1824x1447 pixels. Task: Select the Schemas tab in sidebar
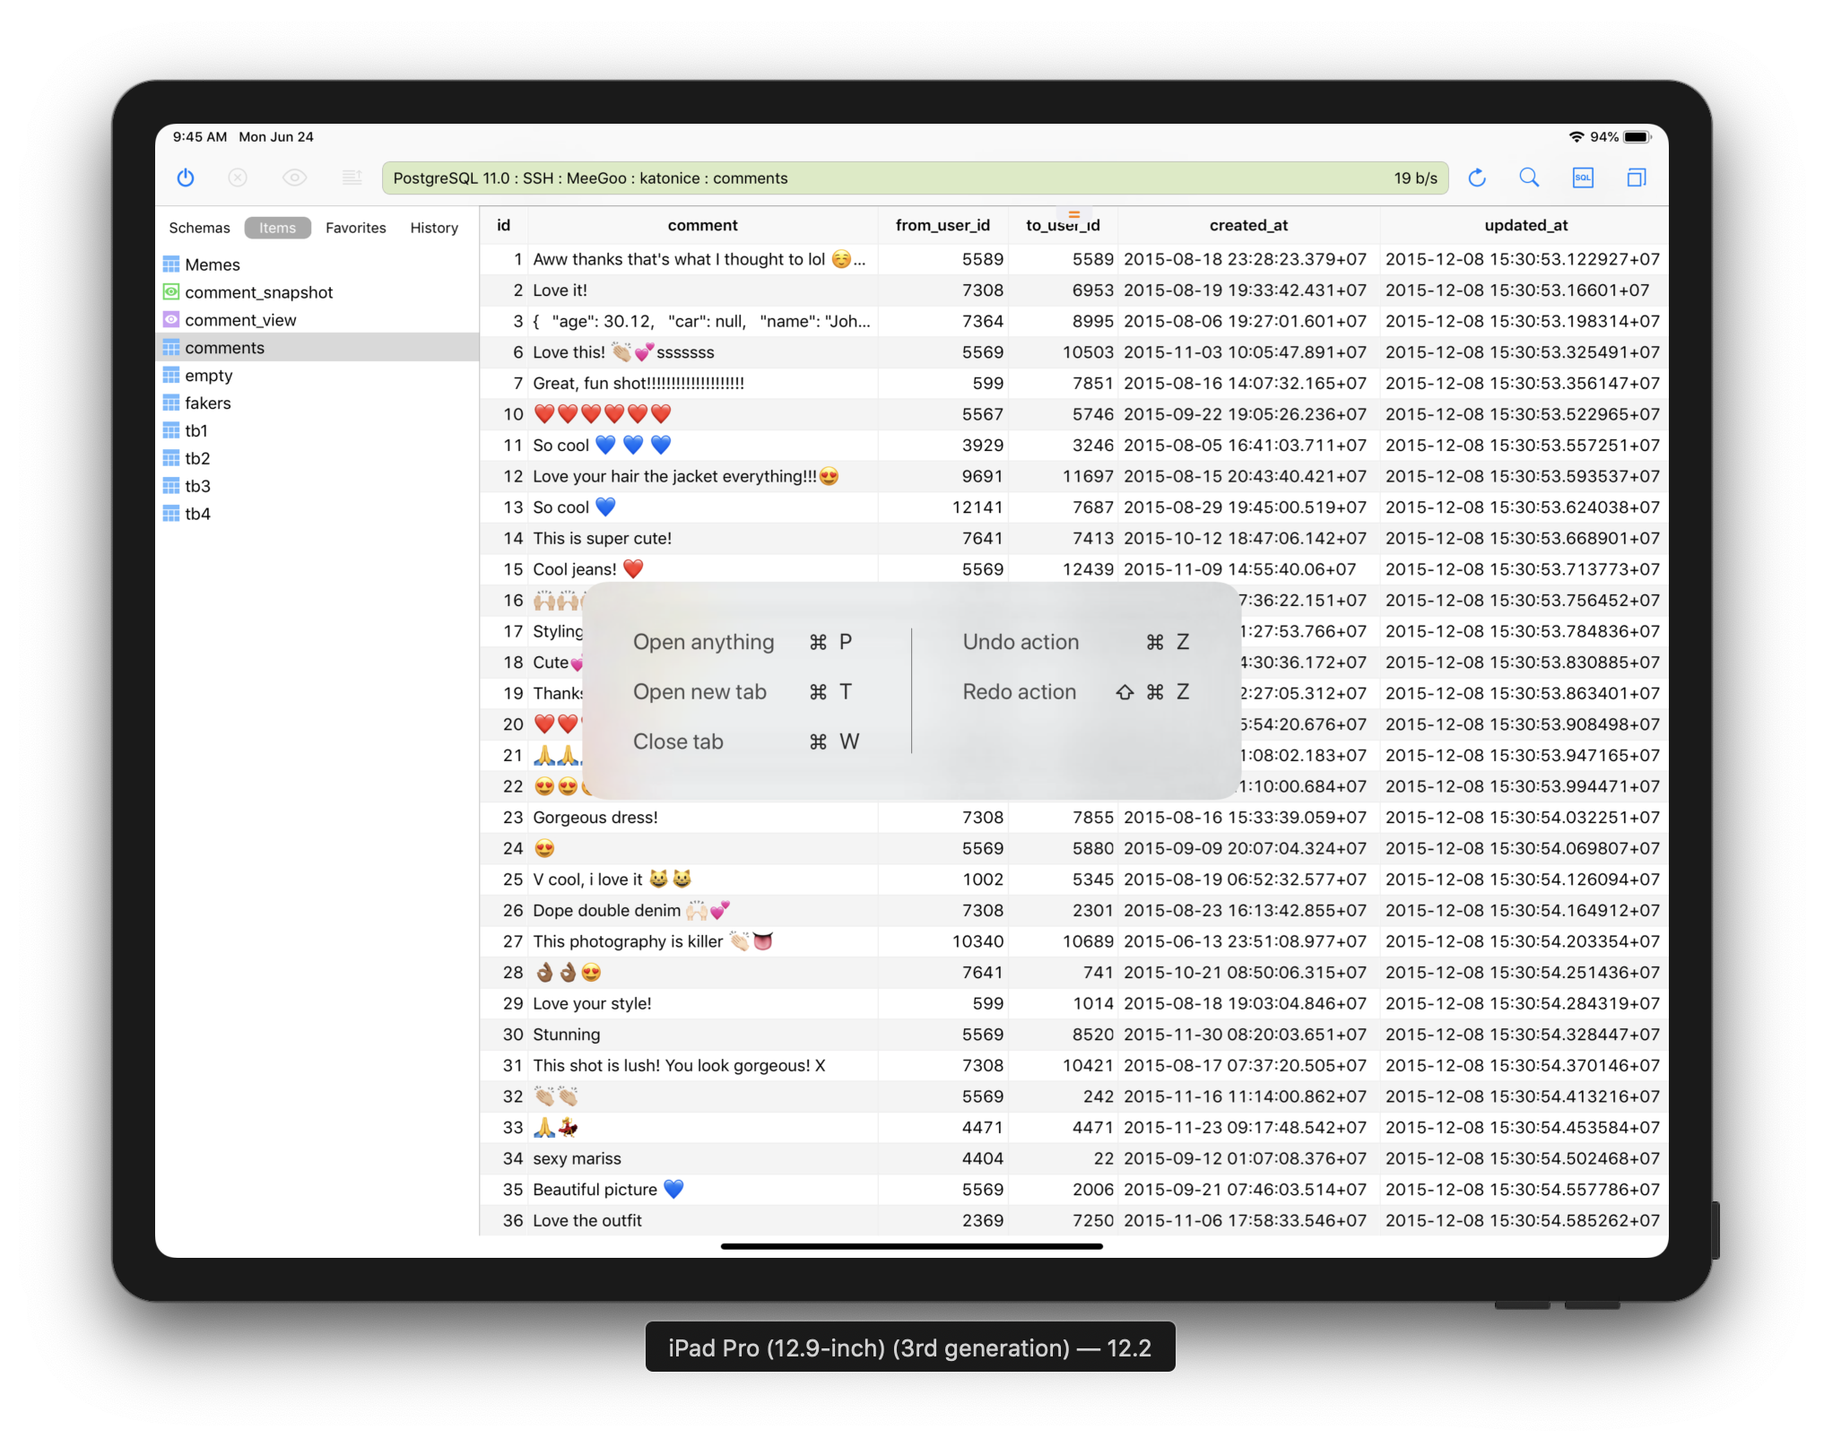click(198, 228)
